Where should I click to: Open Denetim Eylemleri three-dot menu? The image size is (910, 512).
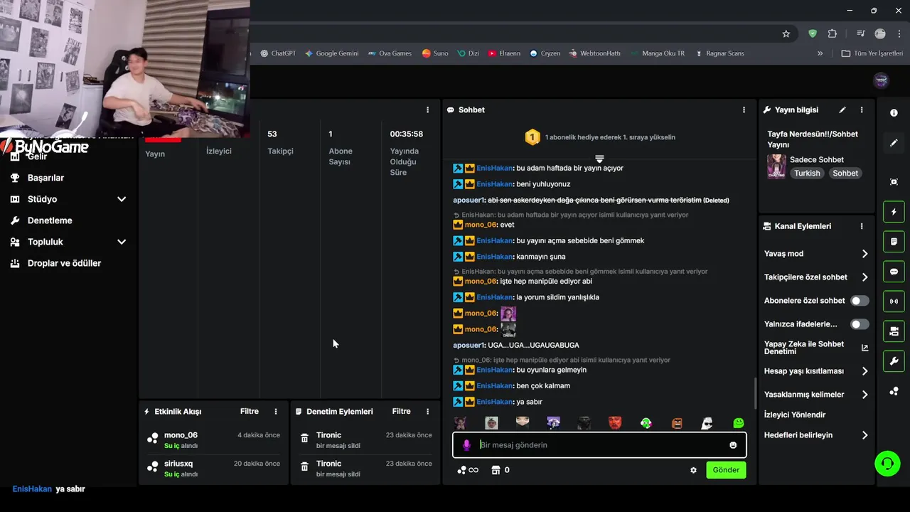[428, 412]
